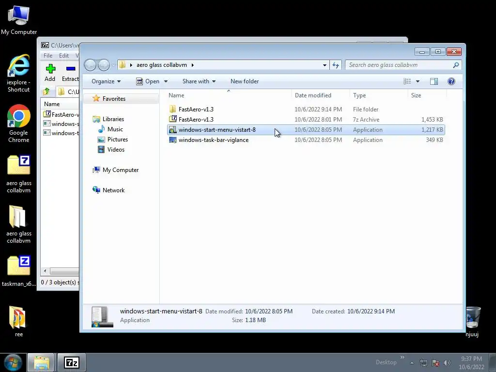496x372 pixels.
Task: Click the 7-Zip horizontal scrollbar left arrow
Action: (45, 271)
